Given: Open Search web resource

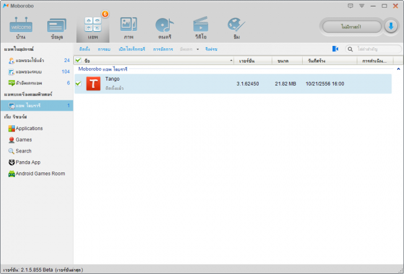Looking at the screenshot, I should point(20,151).
